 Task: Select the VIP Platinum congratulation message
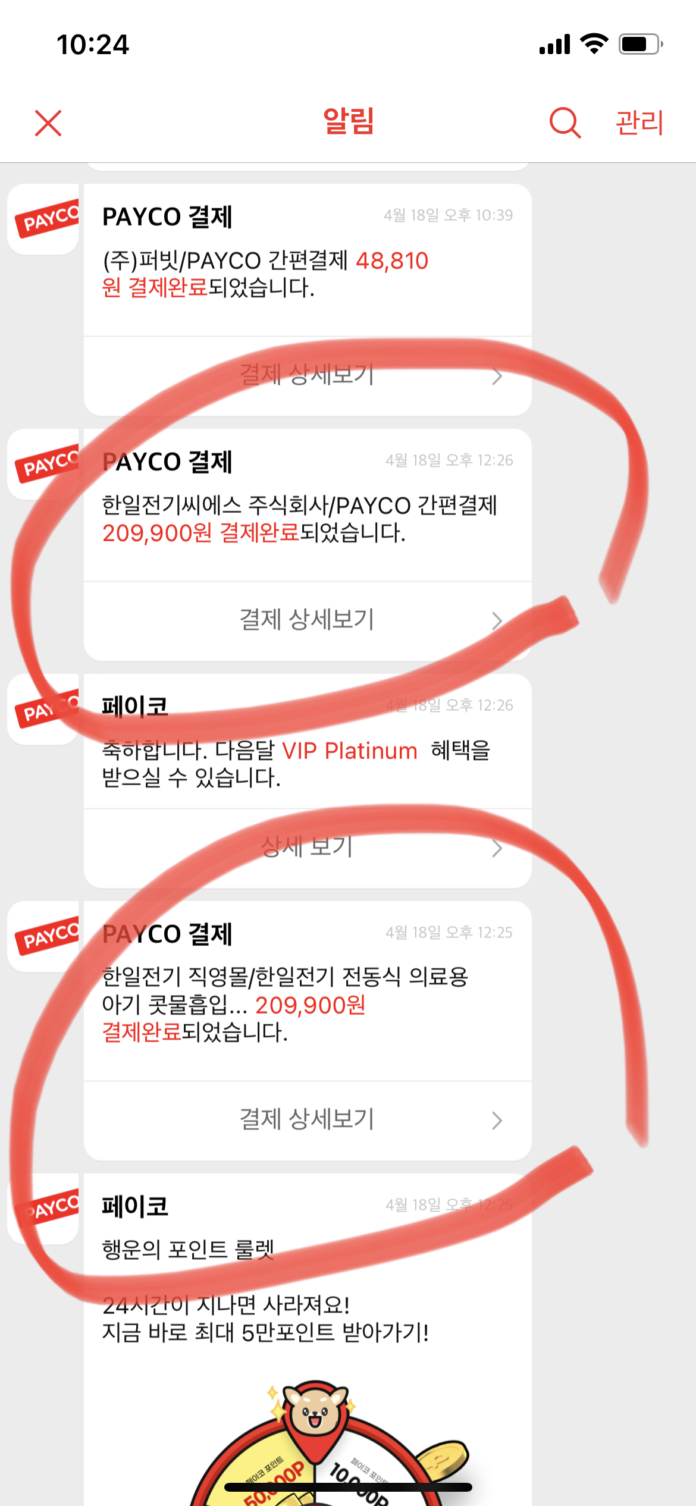coord(296,764)
